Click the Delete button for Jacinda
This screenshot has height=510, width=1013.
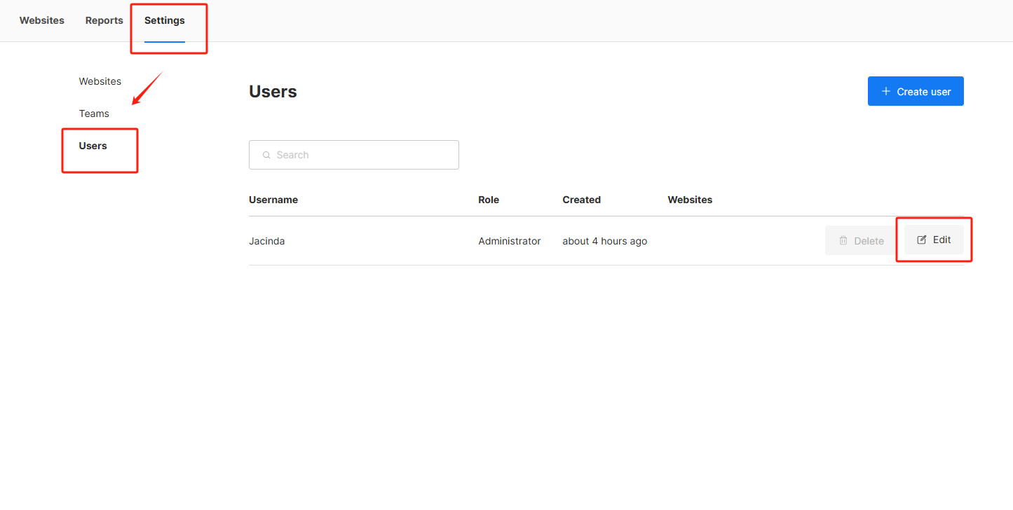(x=862, y=240)
